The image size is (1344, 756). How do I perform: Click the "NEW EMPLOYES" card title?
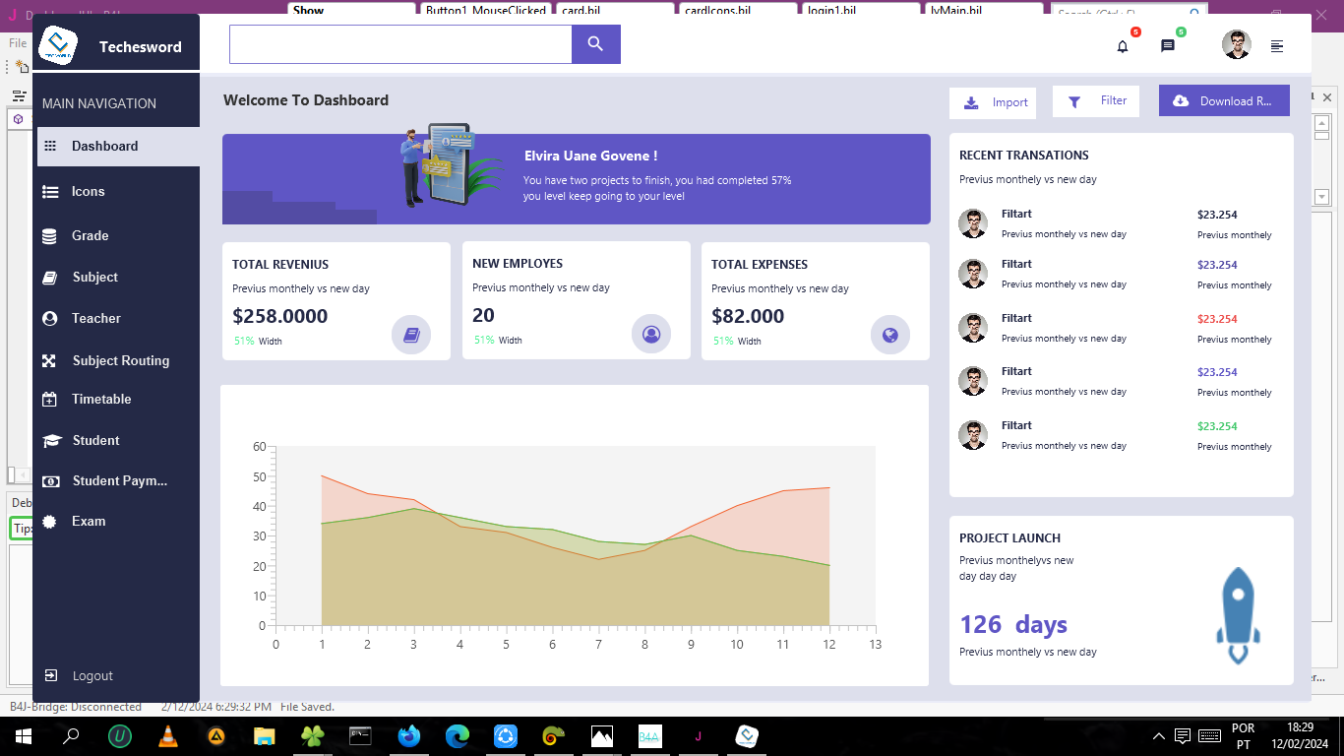(518, 263)
